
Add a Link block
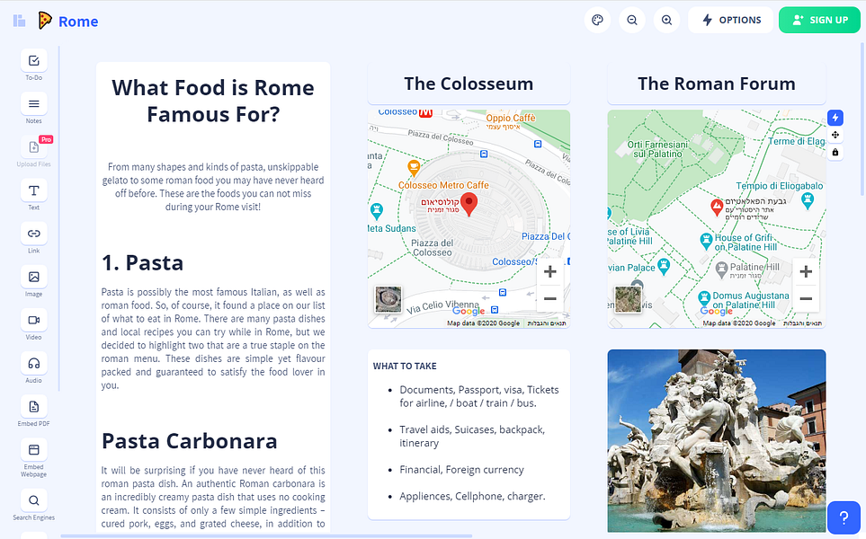[x=33, y=234]
